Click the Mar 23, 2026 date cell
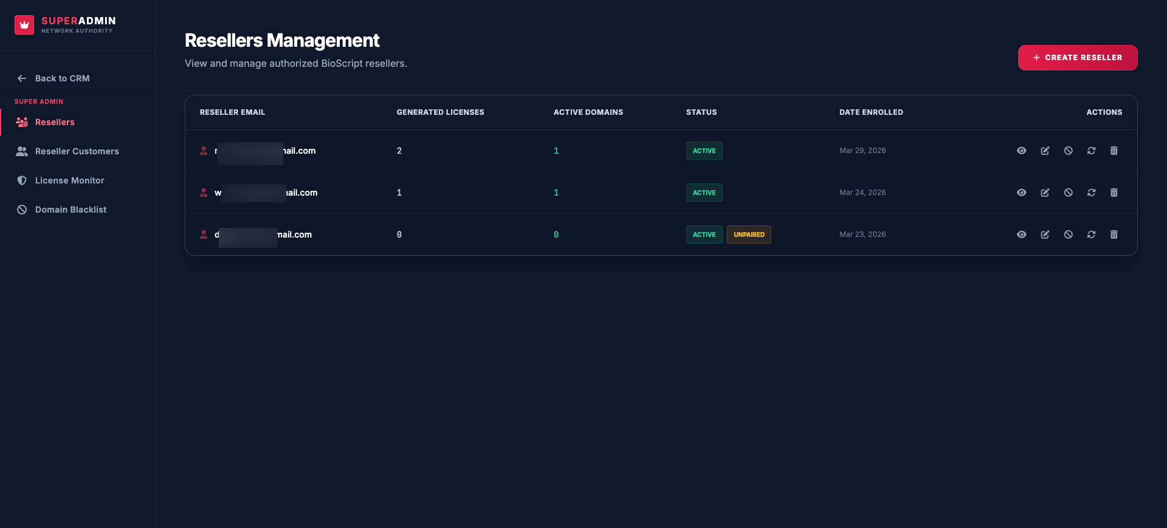This screenshot has width=1167, height=528. pos(862,235)
